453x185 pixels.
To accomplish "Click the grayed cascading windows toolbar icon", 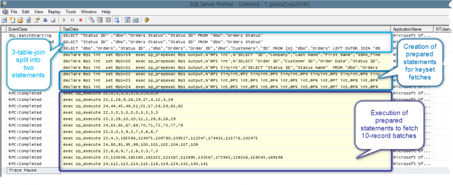I will 92,20.
